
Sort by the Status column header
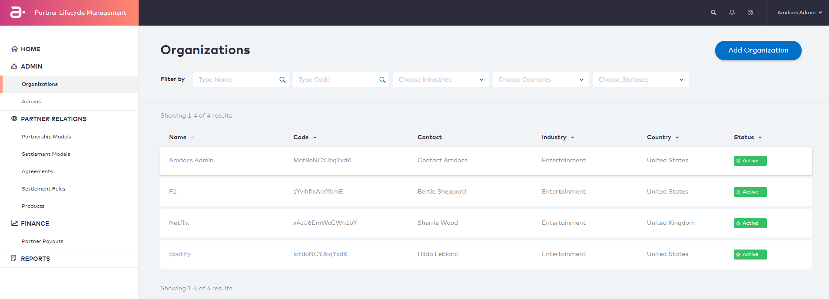point(748,137)
